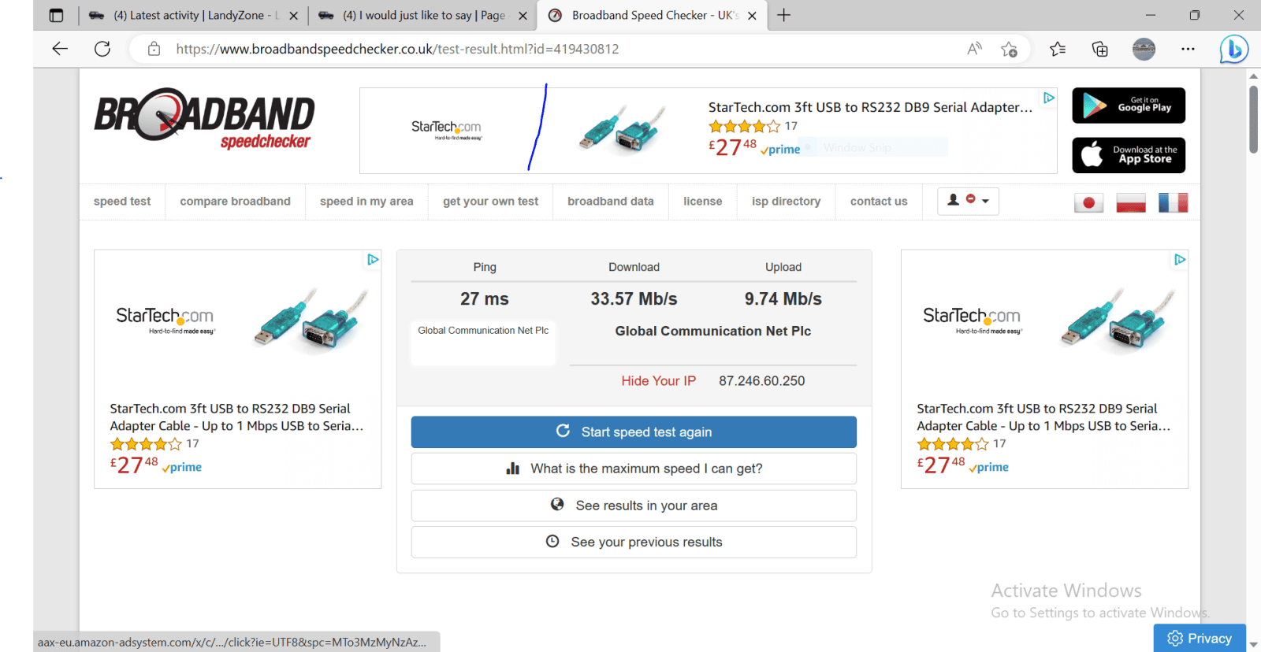Screen dimensions: 1261x652
Task: Click Start speed test again button
Action: (x=634, y=432)
